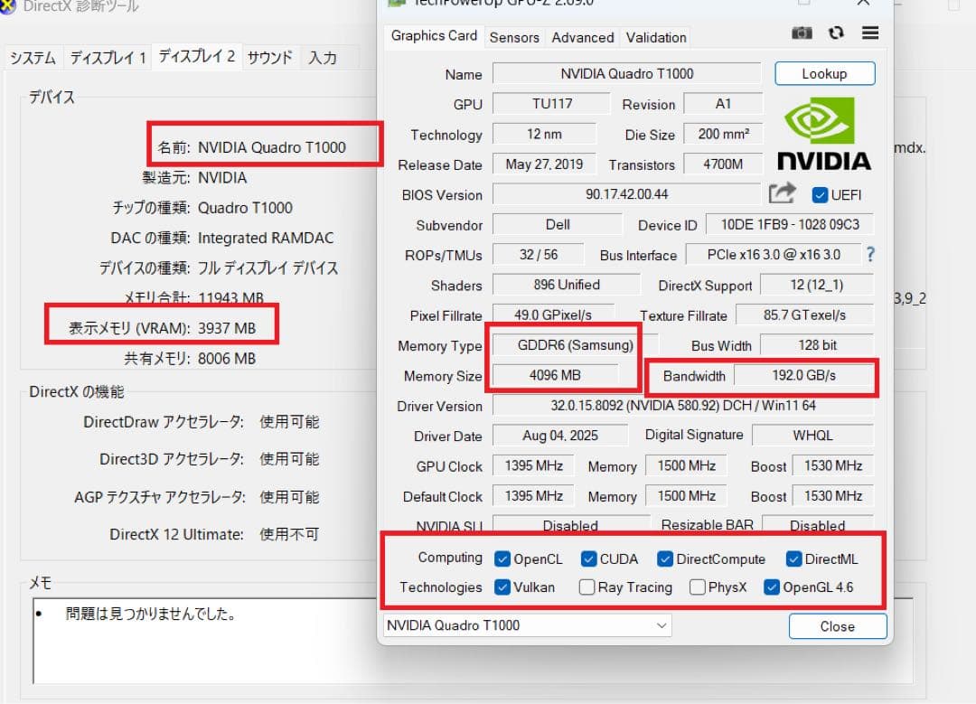Viewport: 976px width, 704px height.
Task: Click the 表示メモリ (VRAM): 3937 MB text
Action: click(162, 328)
